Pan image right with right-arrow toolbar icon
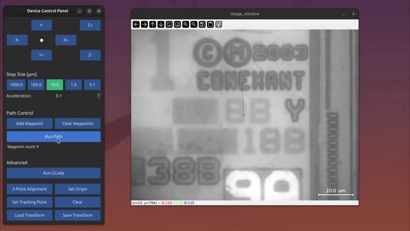This screenshot has width=410, height=231. pos(144,24)
